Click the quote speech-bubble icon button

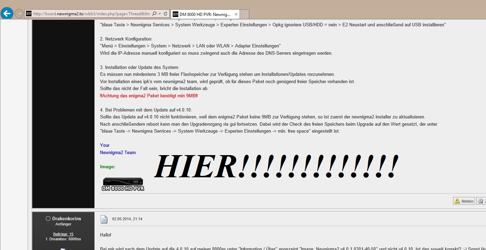(481, 201)
